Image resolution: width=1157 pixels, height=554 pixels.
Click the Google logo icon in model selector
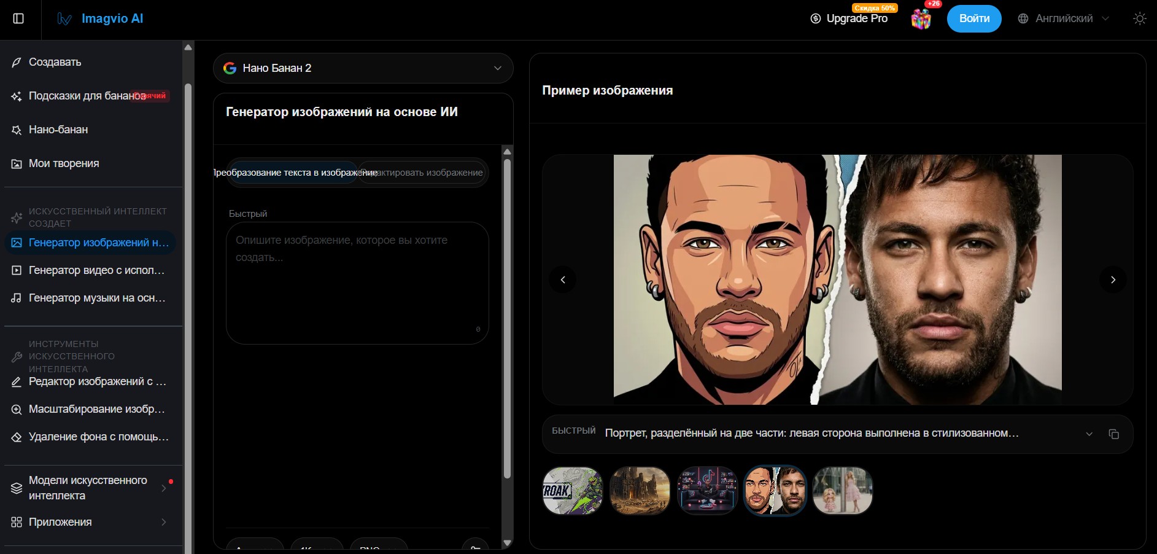click(230, 68)
